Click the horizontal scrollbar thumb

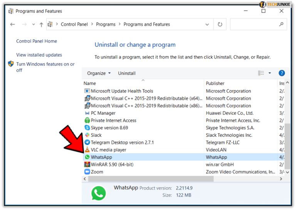(x=151, y=179)
